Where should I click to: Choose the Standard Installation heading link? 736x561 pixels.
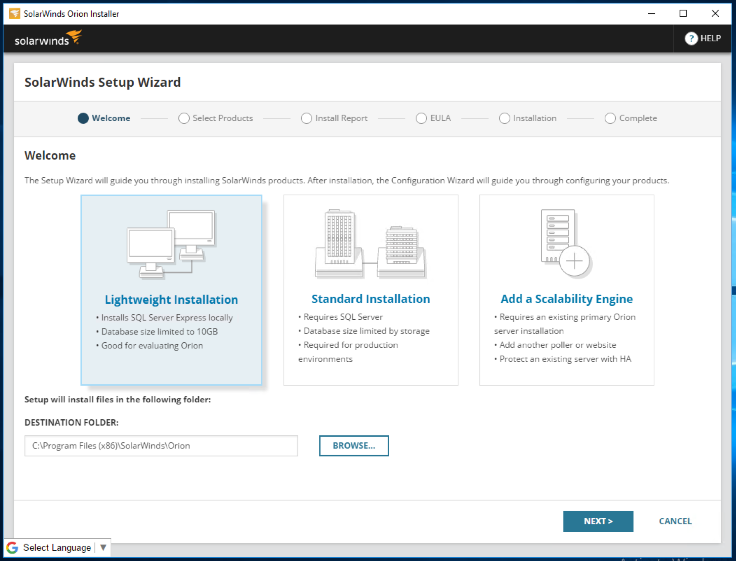371,299
